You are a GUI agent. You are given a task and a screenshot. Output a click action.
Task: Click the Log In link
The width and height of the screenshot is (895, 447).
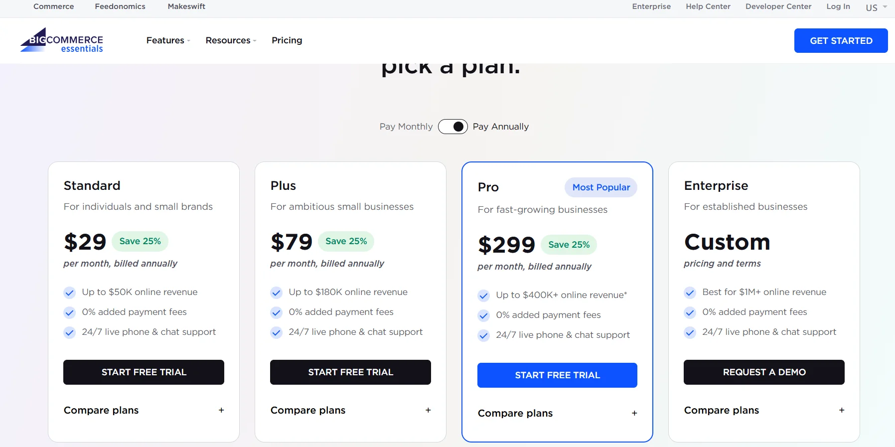click(838, 6)
